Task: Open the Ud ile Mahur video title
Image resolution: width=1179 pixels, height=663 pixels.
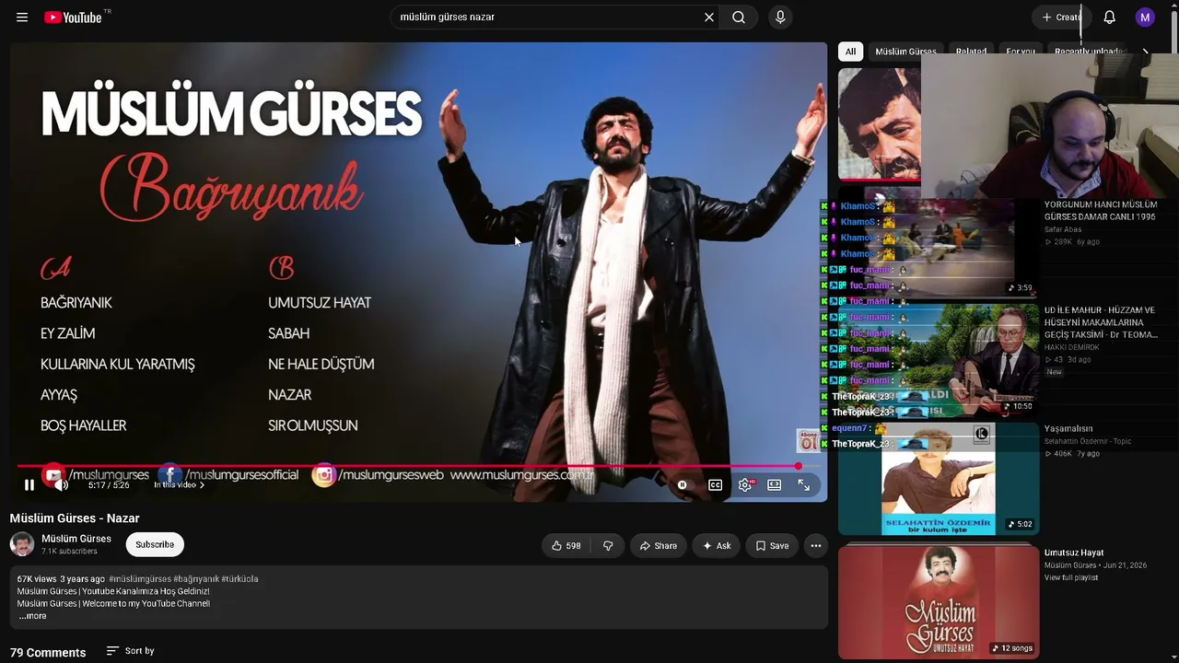Action: pos(1100,322)
